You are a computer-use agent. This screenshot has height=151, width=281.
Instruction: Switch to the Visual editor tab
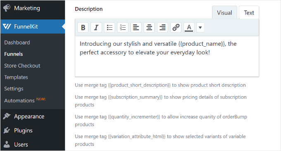(224, 13)
